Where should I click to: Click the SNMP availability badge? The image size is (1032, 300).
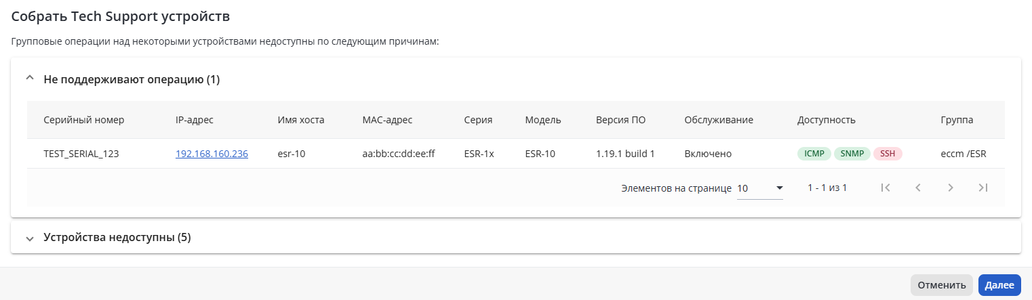coord(852,154)
